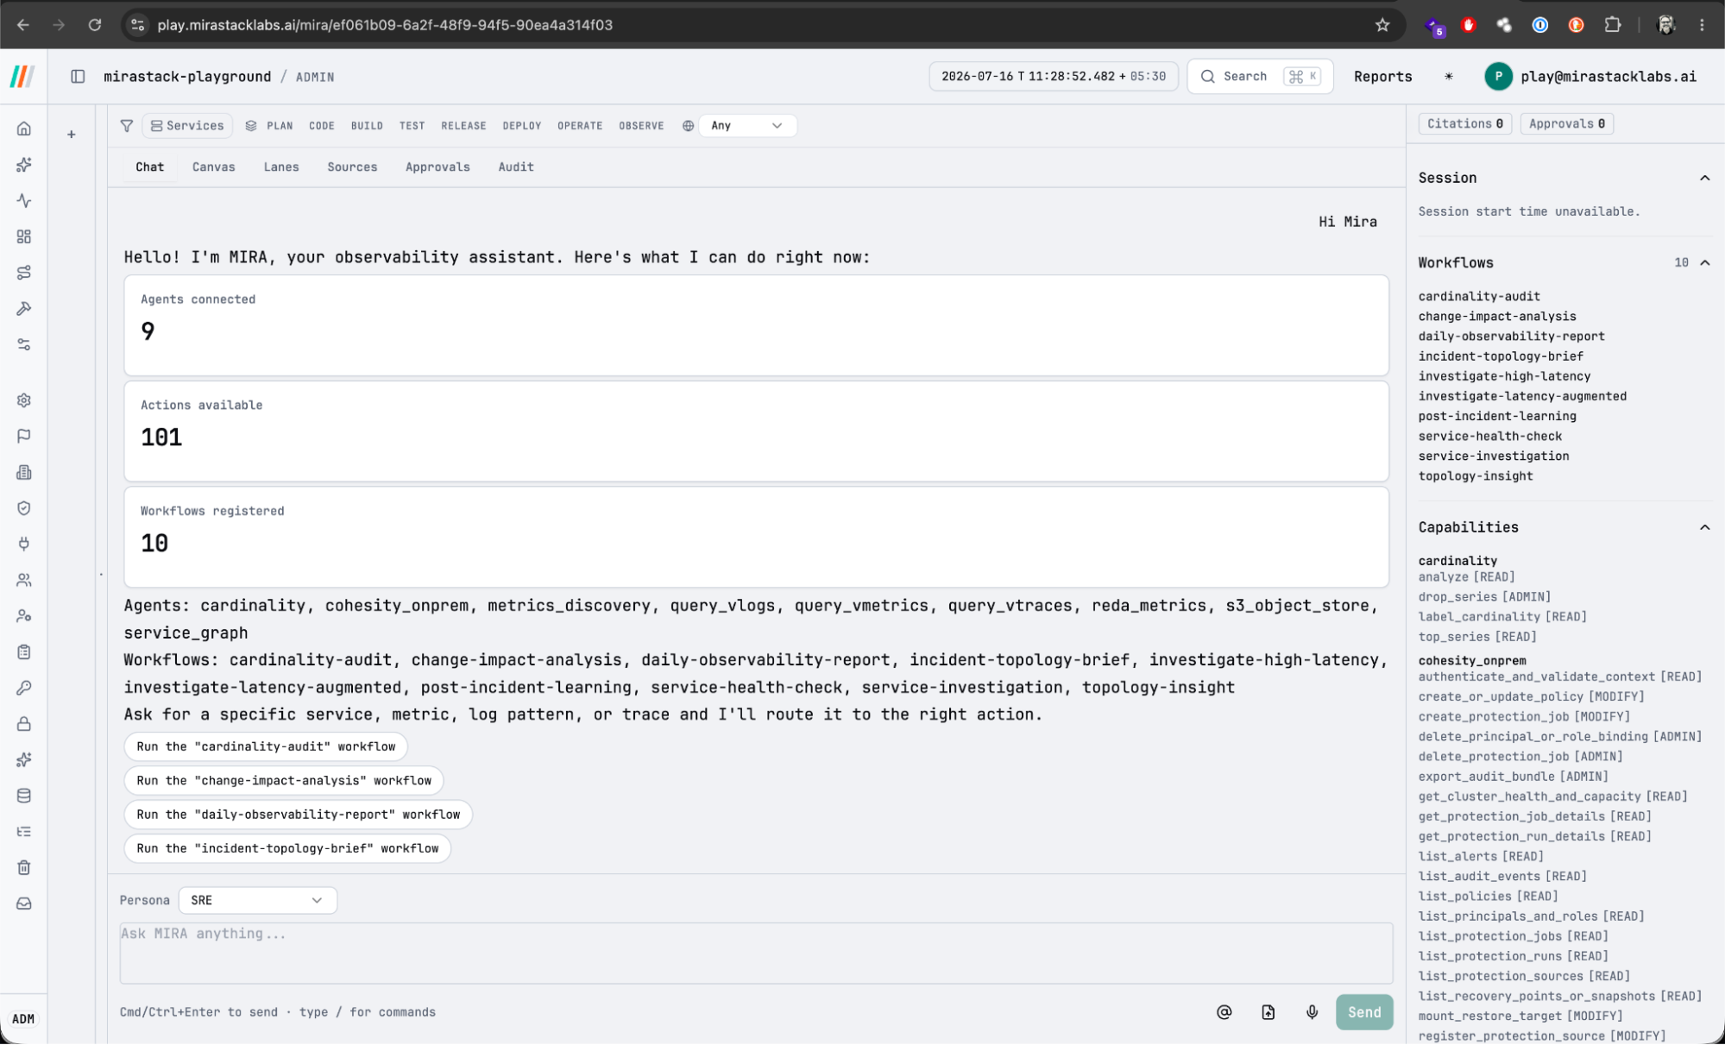The image size is (1725, 1045).
Task: Toggle the RELEASE stage filter
Action: pyautogui.click(x=463, y=126)
